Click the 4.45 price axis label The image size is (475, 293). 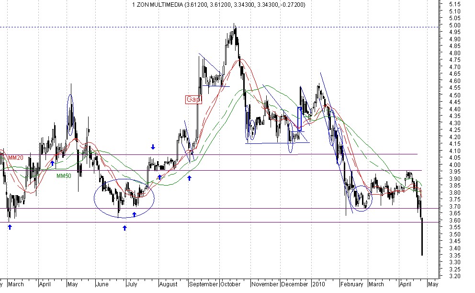click(x=455, y=102)
